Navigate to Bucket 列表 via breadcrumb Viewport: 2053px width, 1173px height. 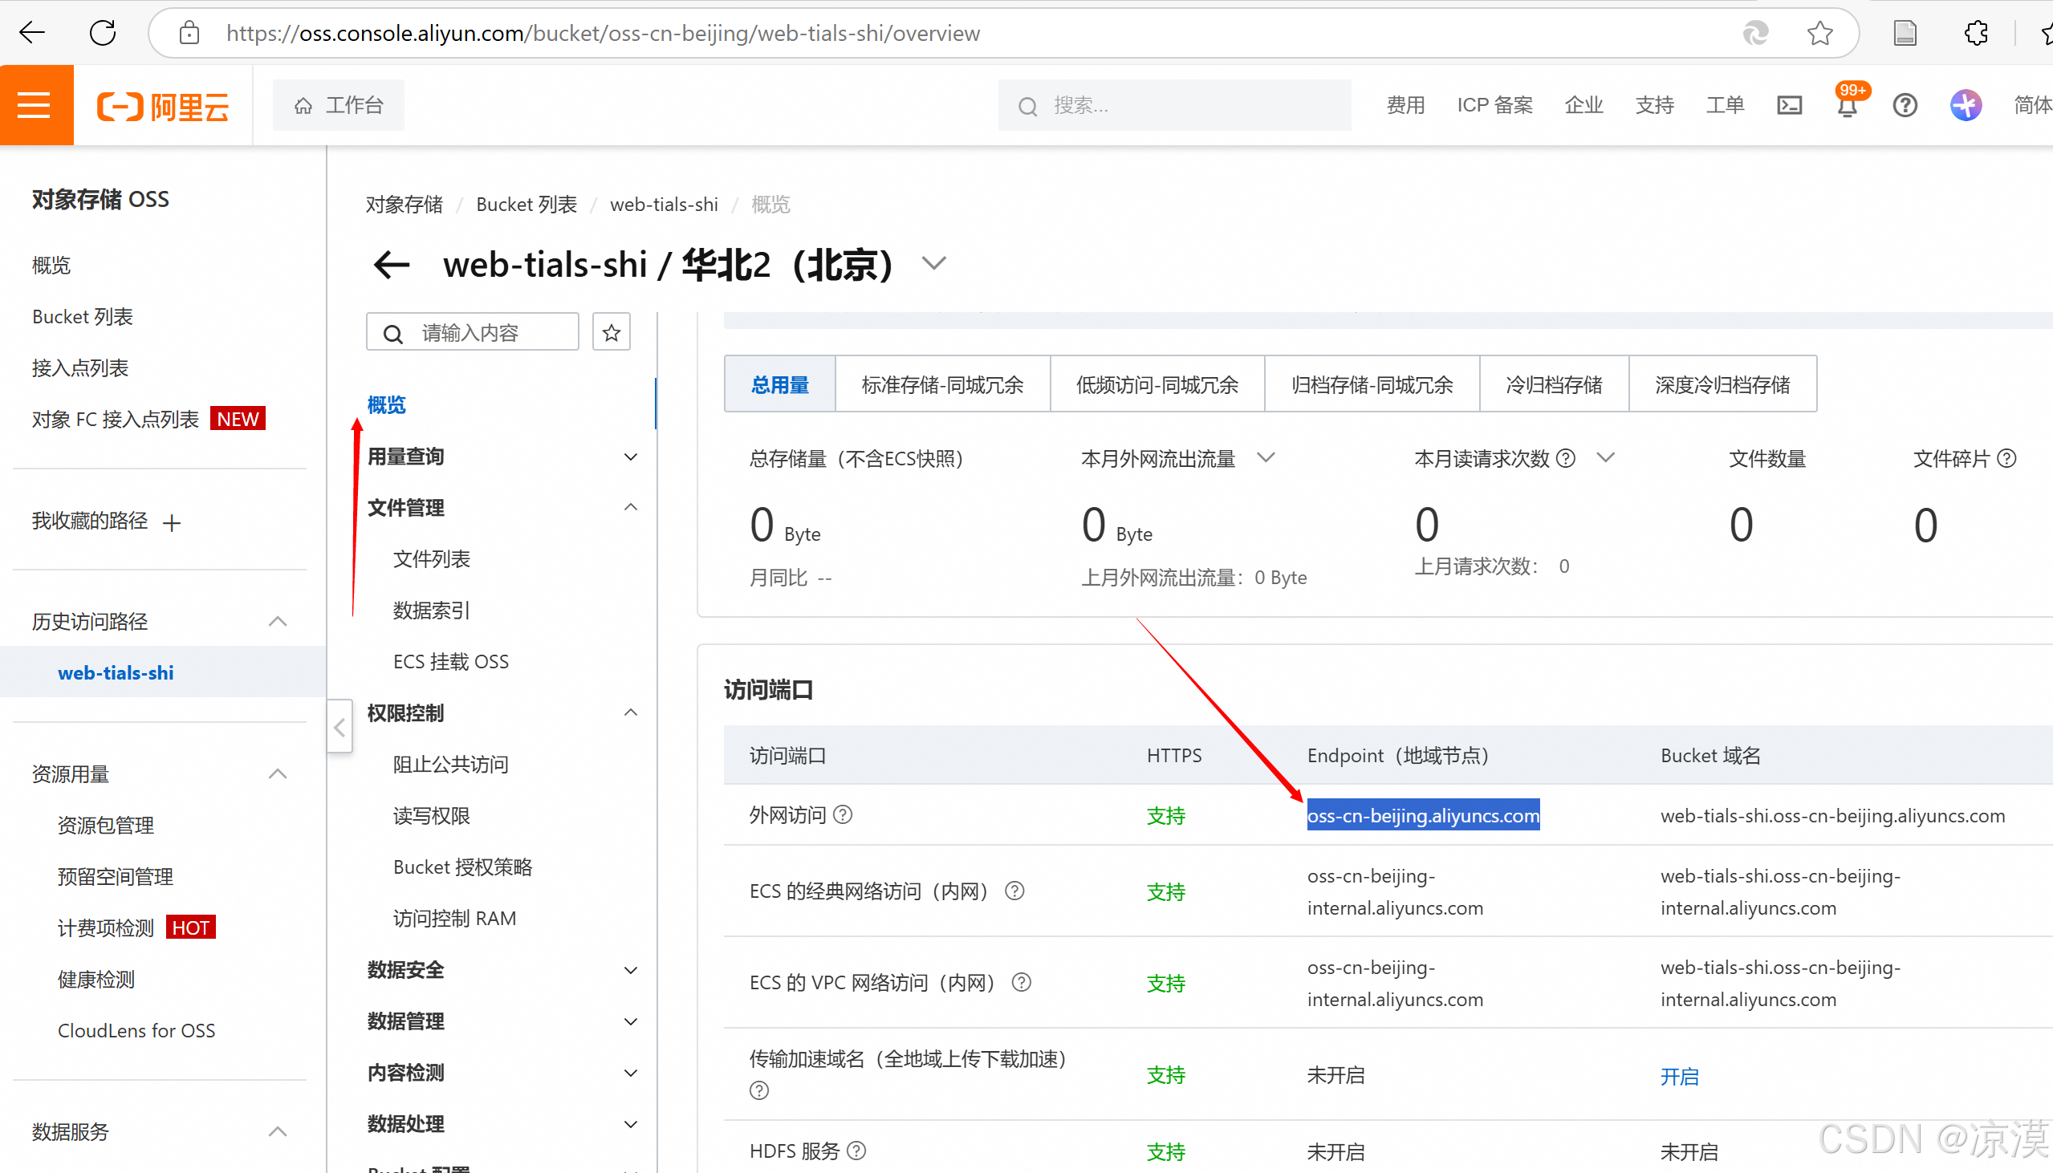click(526, 204)
